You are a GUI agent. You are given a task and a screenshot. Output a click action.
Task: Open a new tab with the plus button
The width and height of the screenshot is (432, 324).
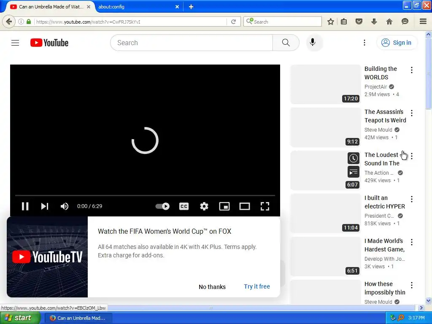point(191,7)
